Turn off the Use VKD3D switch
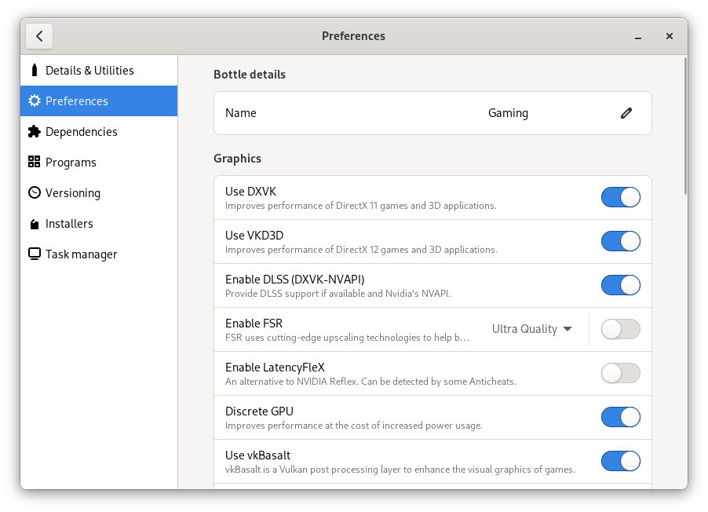 click(620, 241)
